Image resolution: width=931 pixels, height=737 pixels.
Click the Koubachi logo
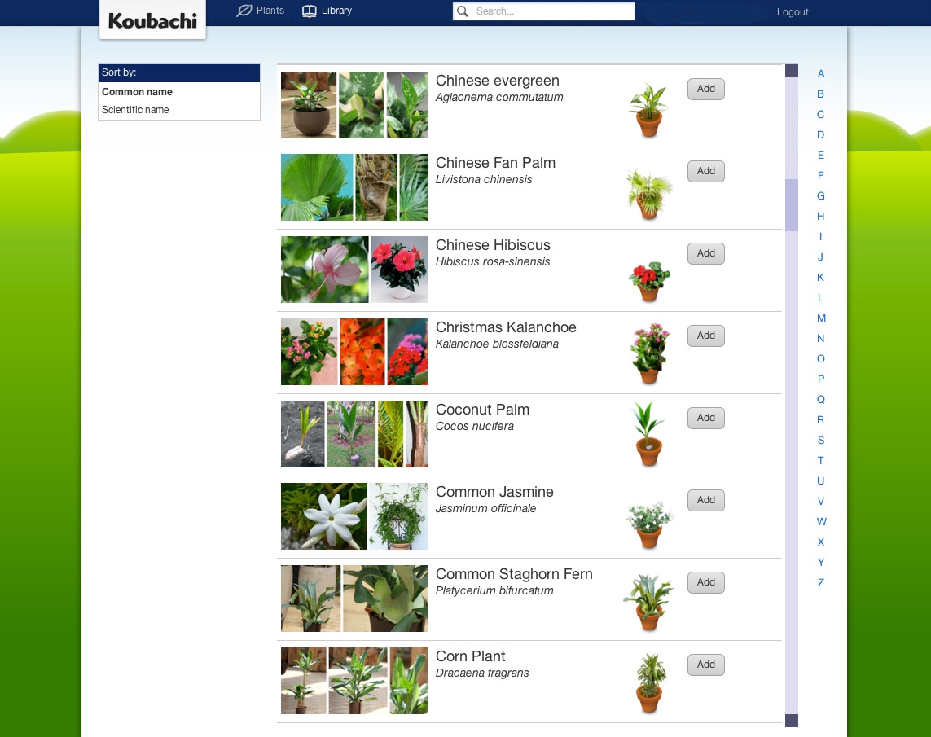[152, 20]
